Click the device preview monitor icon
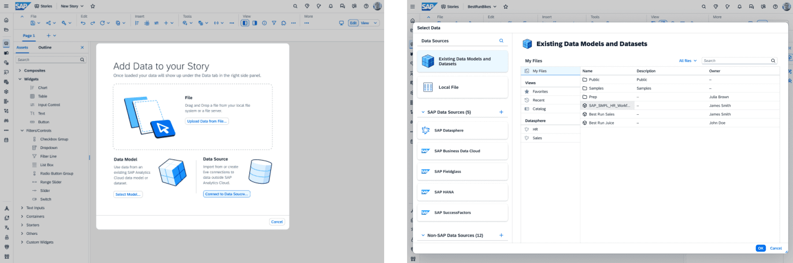793x263 pixels. point(341,23)
